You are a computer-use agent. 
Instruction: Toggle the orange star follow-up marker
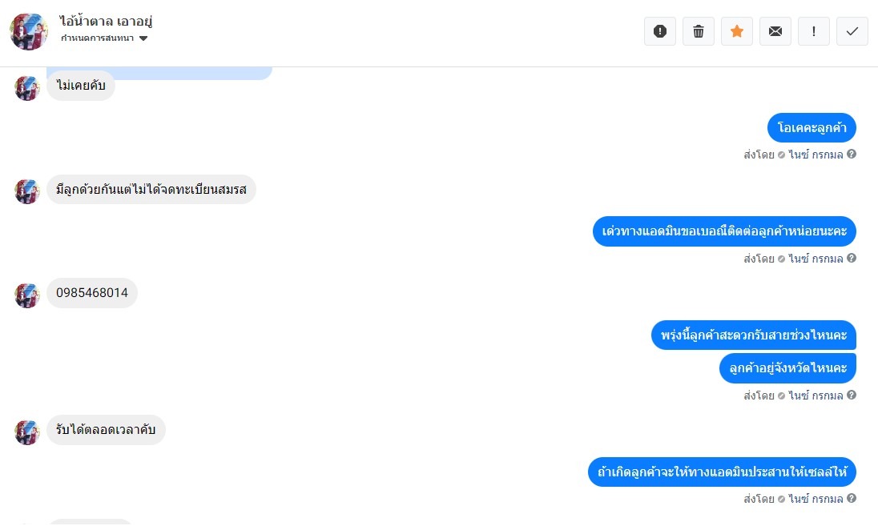tap(737, 31)
